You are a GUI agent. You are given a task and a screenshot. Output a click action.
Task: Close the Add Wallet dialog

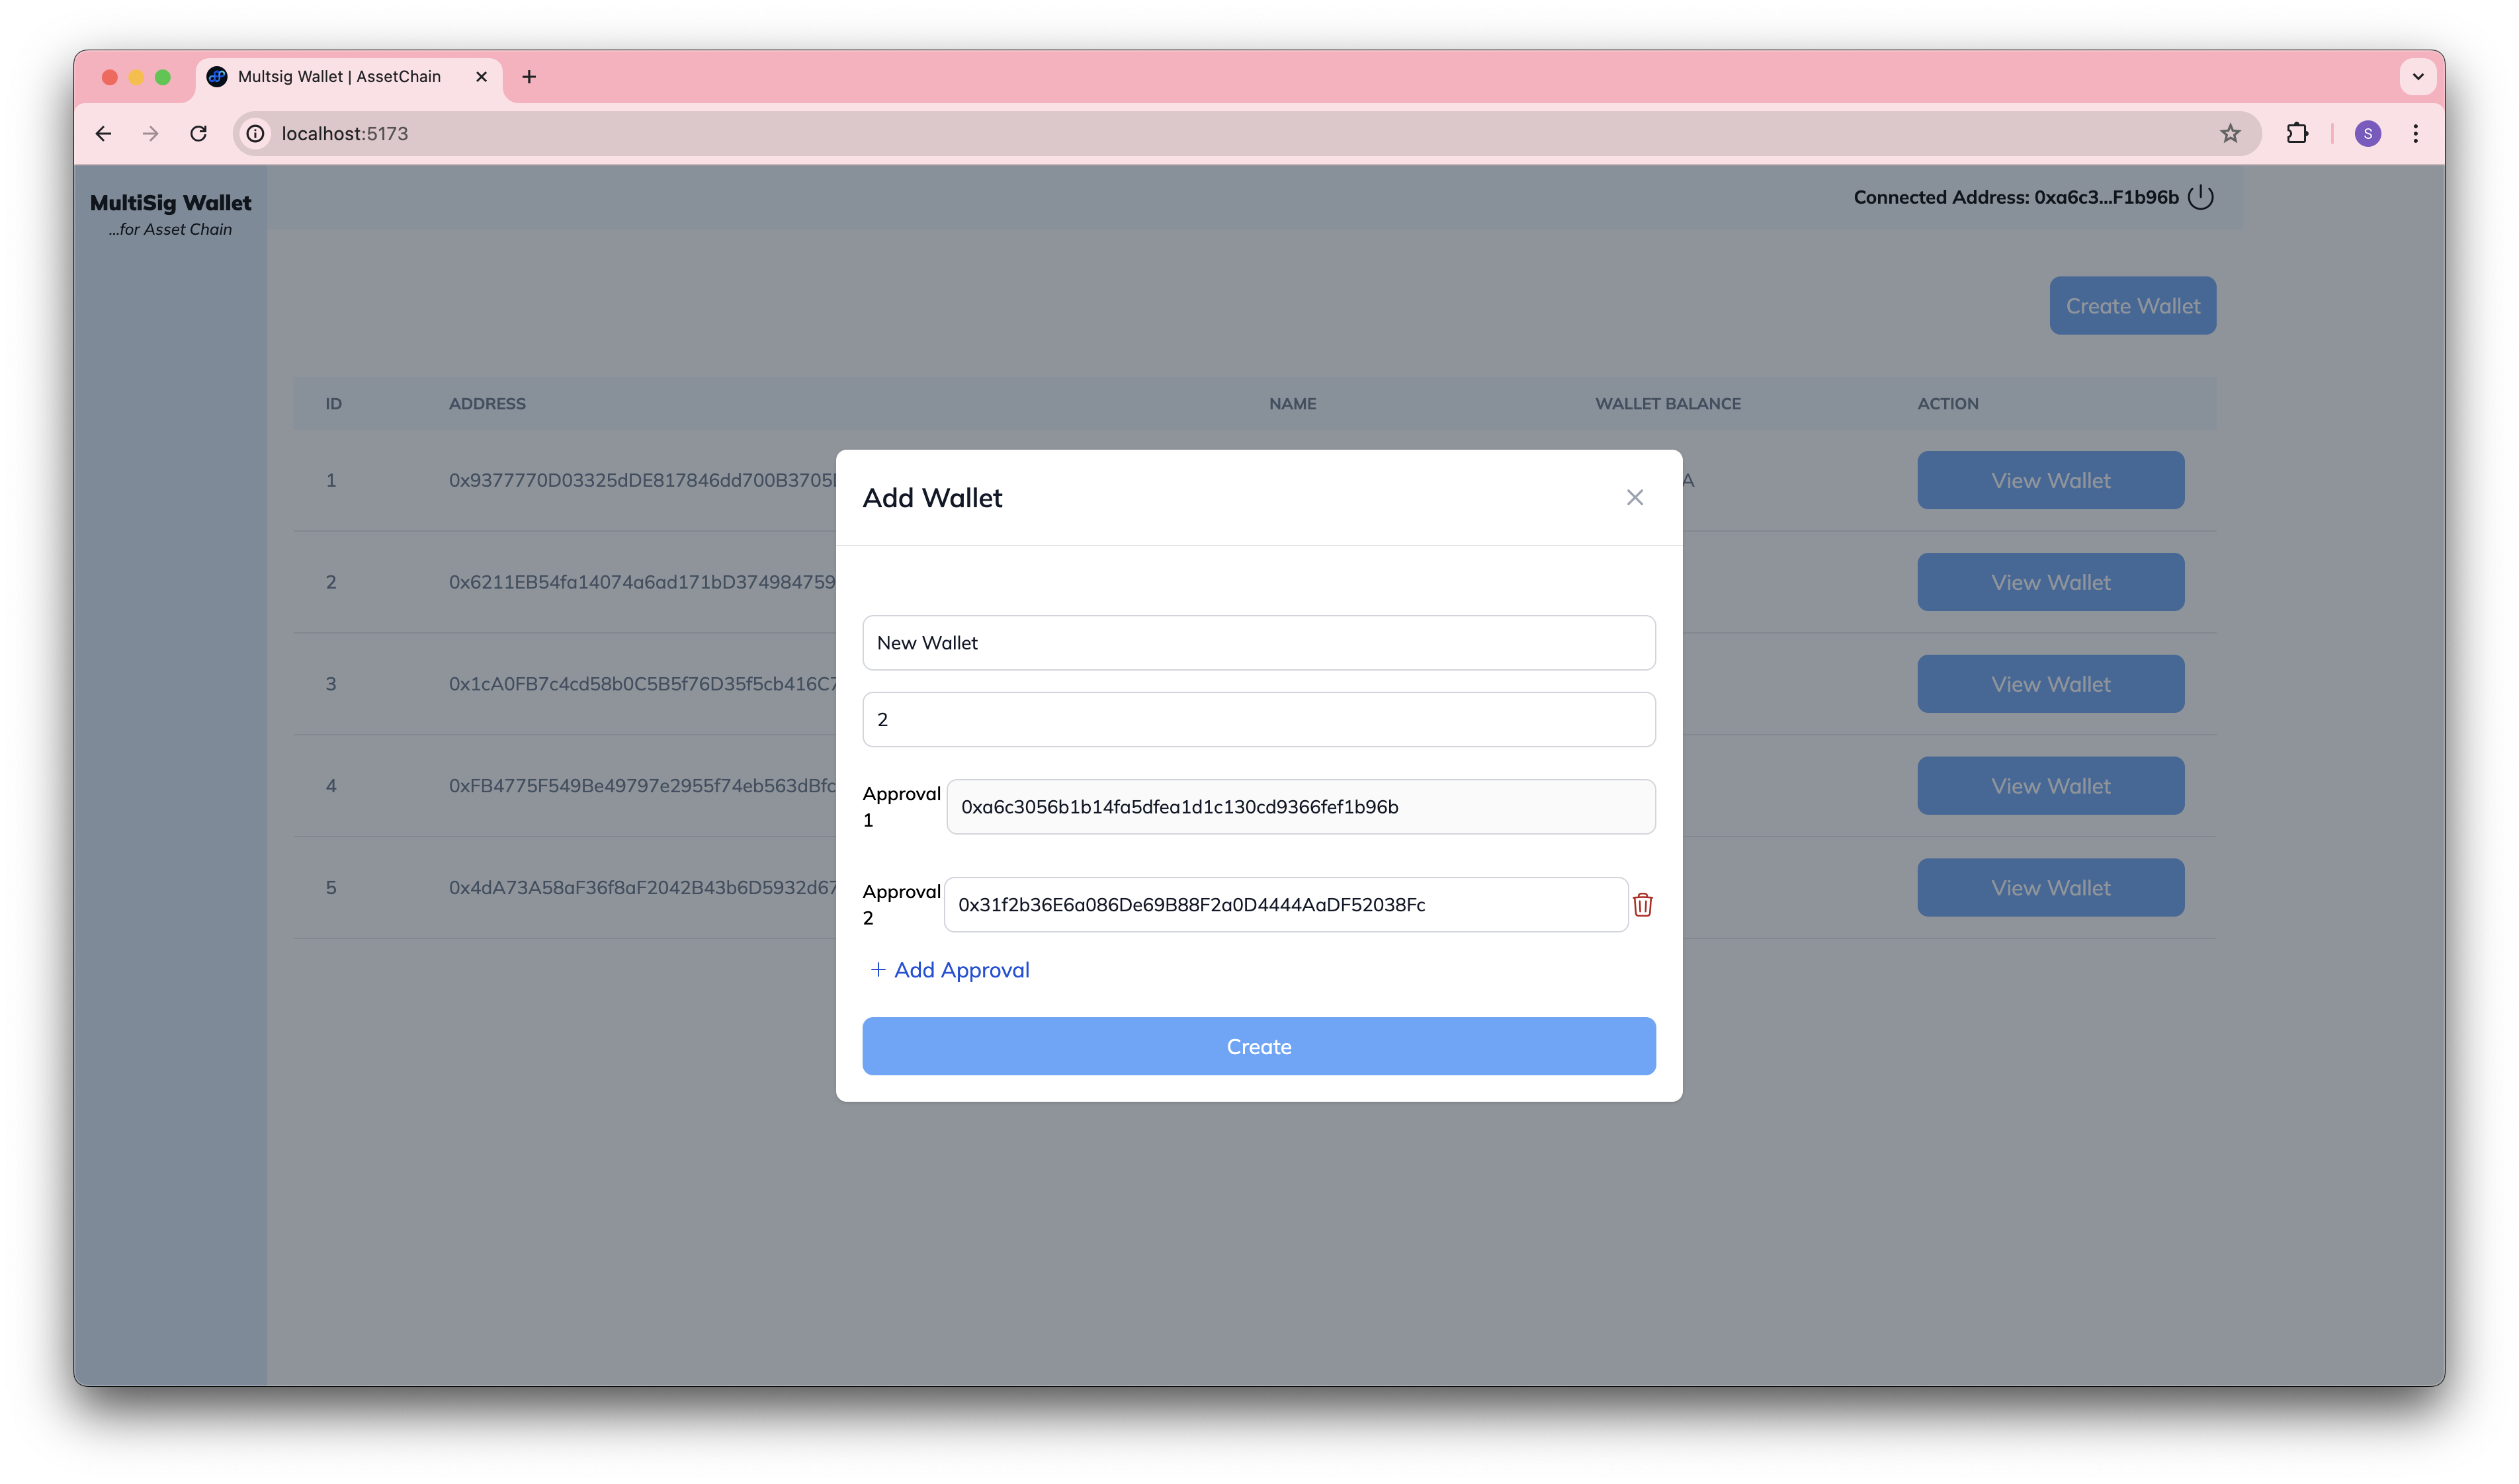pyautogui.click(x=1634, y=497)
